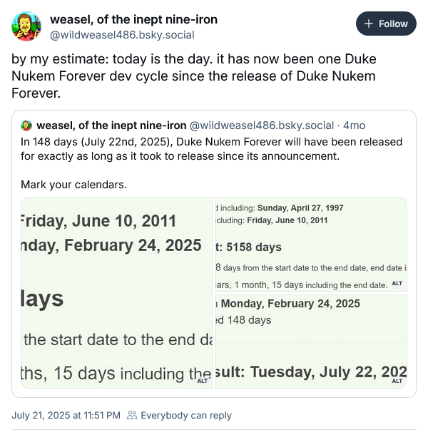The image size is (428, 430).
Task: Open main author name weasel, of the inept nine-iron
Action: (x=133, y=20)
